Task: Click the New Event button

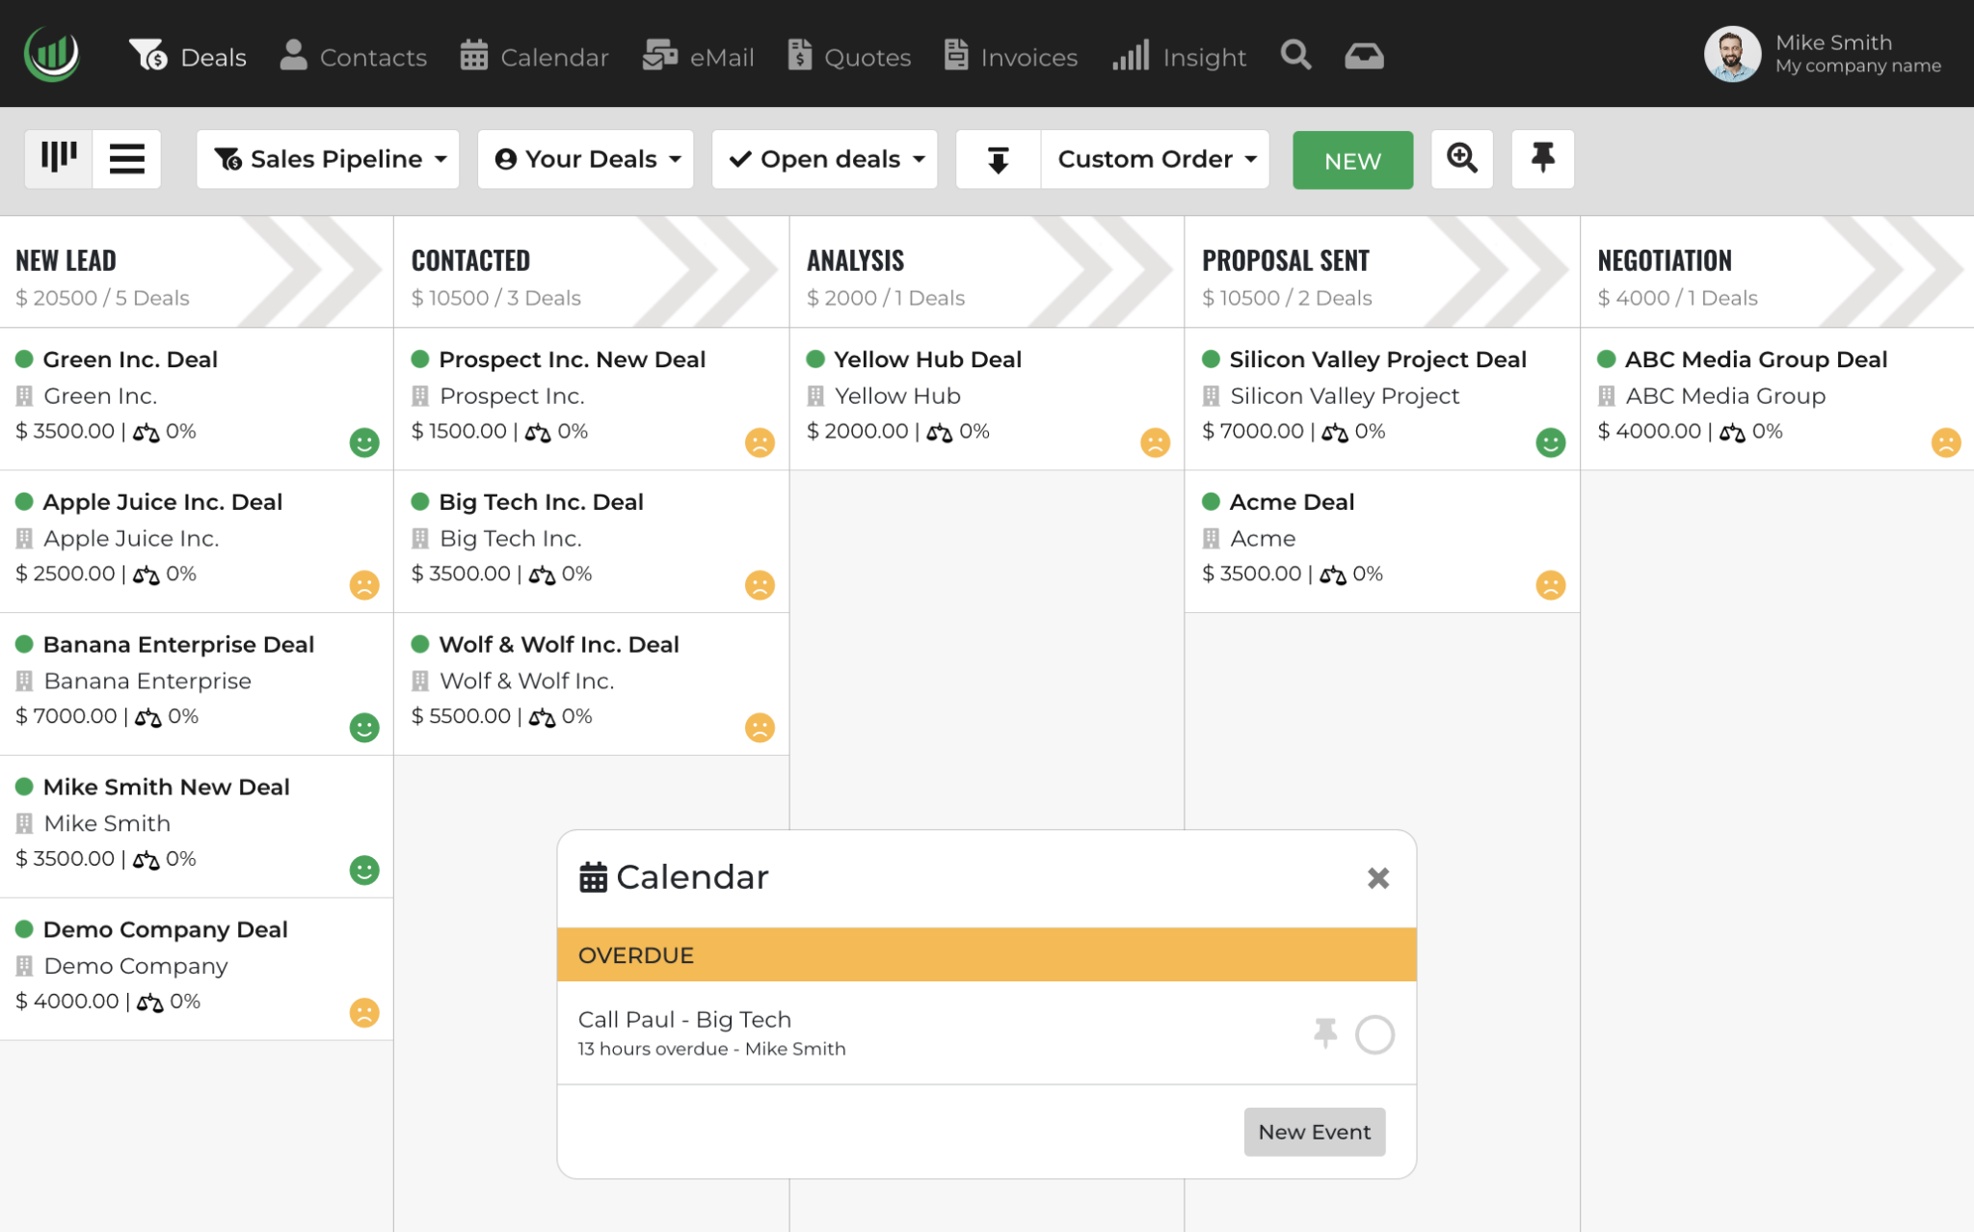Action: click(x=1314, y=1132)
